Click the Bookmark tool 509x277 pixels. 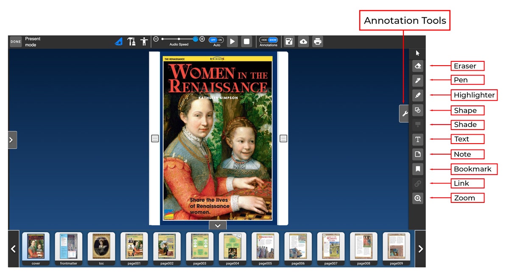[x=418, y=169]
